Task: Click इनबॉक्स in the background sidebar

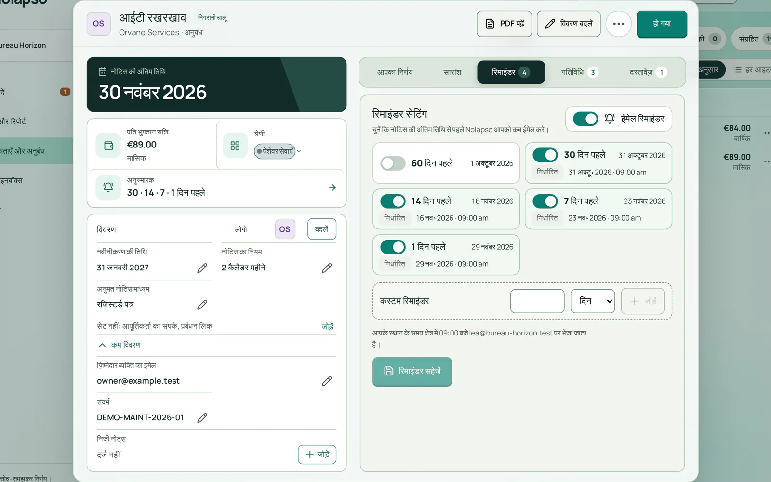Action: click(x=12, y=181)
